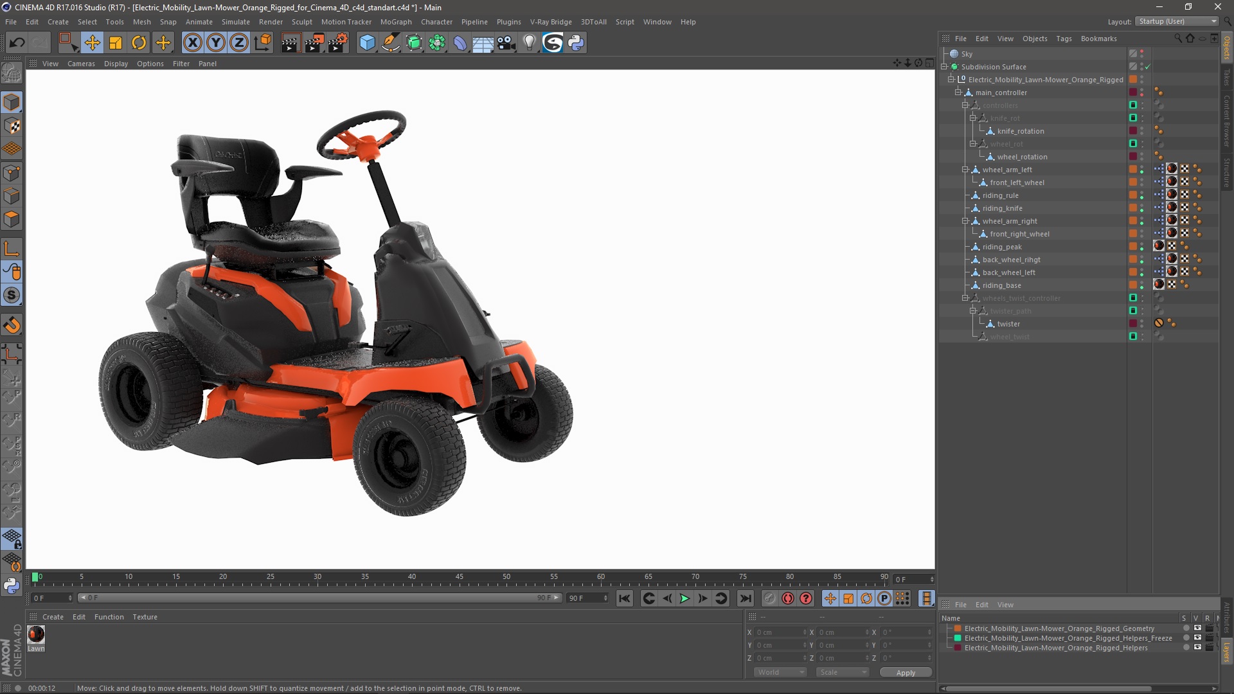Image resolution: width=1234 pixels, height=694 pixels.
Task: Click the Apply button in coordinates
Action: [905, 672]
